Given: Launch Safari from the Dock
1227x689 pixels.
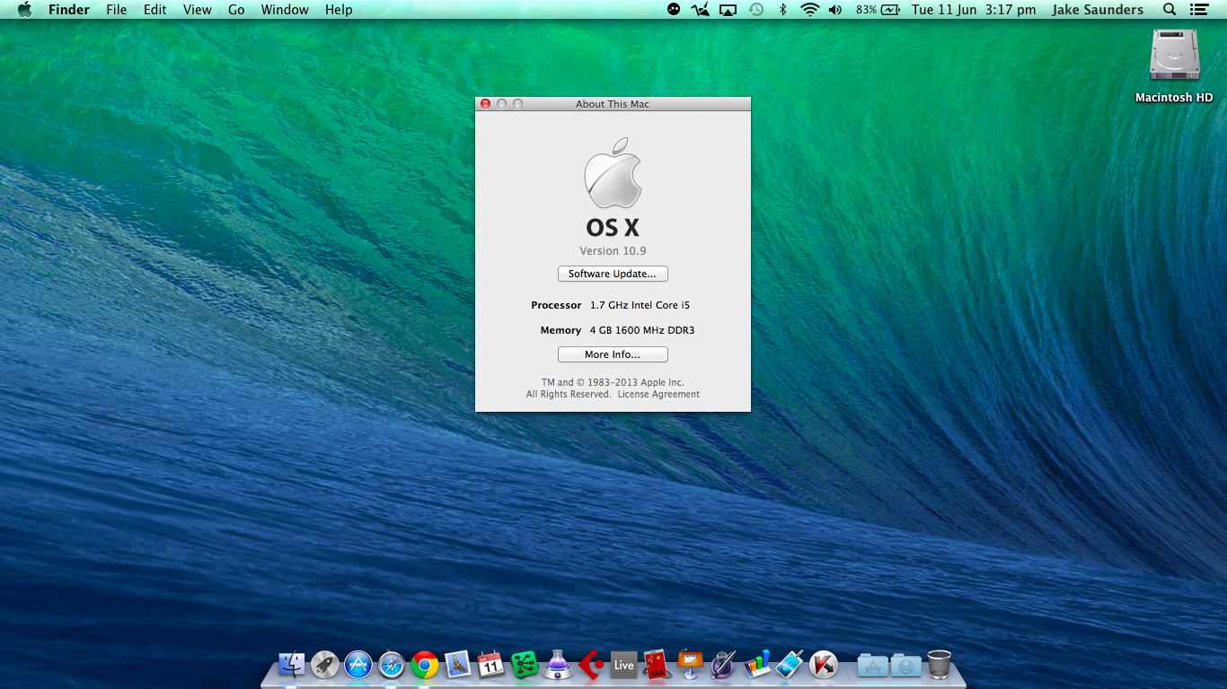Looking at the screenshot, I should pyautogui.click(x=392, y=665).
